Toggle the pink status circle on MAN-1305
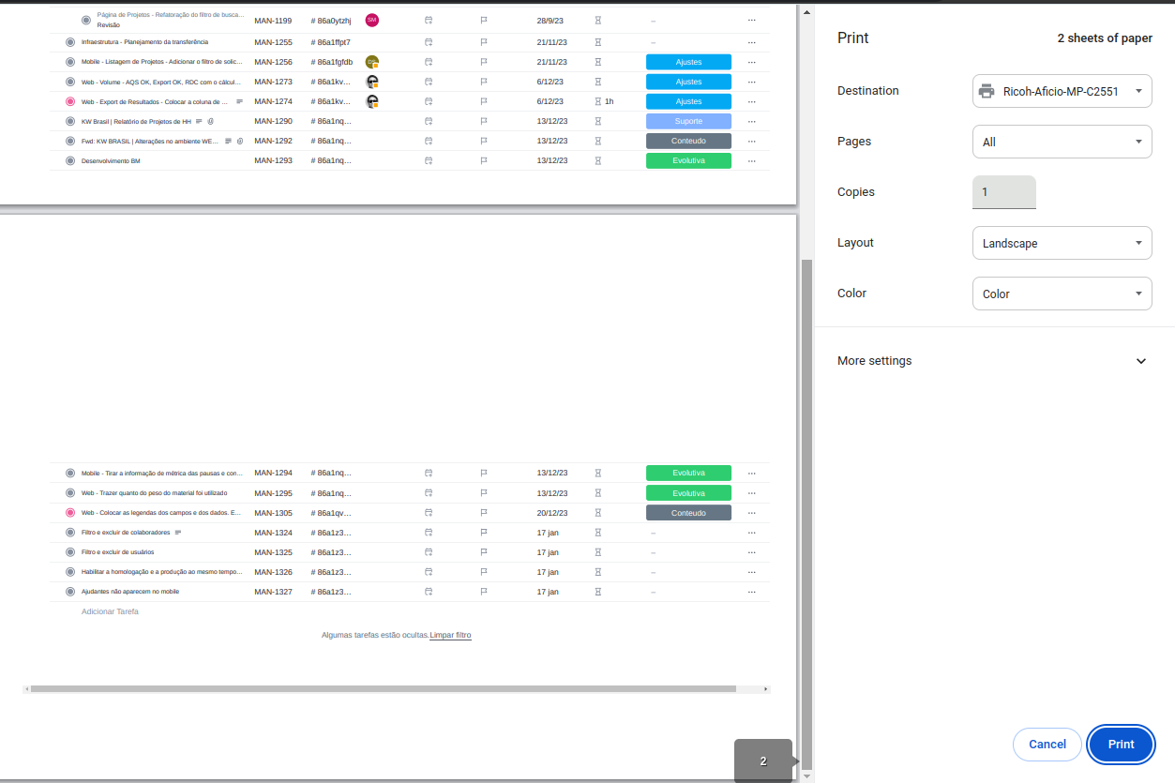 click(70, 513)
